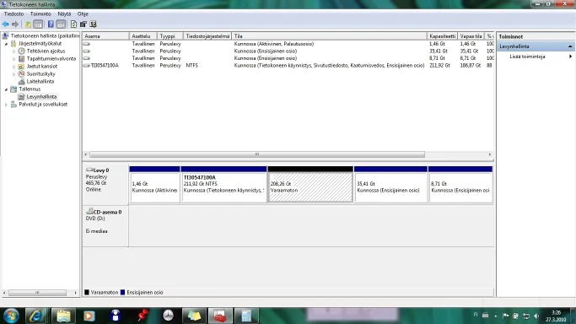Click the red pushpin taskbar icon
576x324 pixels.
(x=143, y=316)
